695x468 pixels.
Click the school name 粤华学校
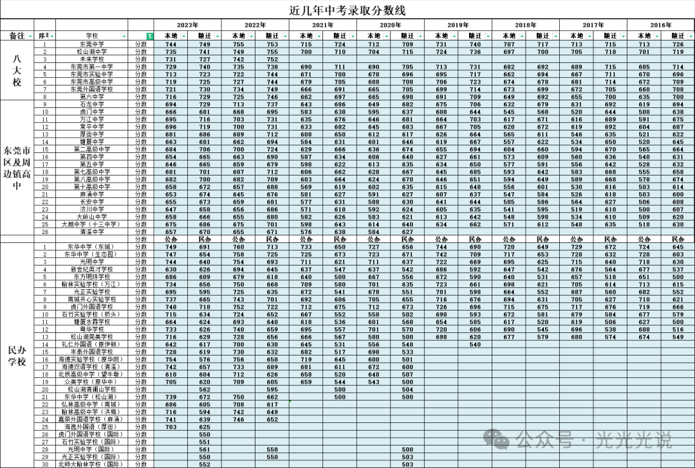tap(92, 329)
